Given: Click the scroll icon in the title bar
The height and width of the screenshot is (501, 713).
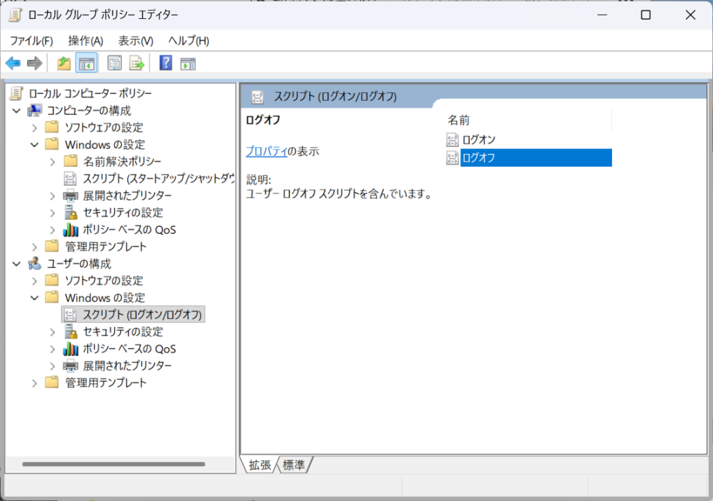Looking at the screenshot, I should point(15,15).
